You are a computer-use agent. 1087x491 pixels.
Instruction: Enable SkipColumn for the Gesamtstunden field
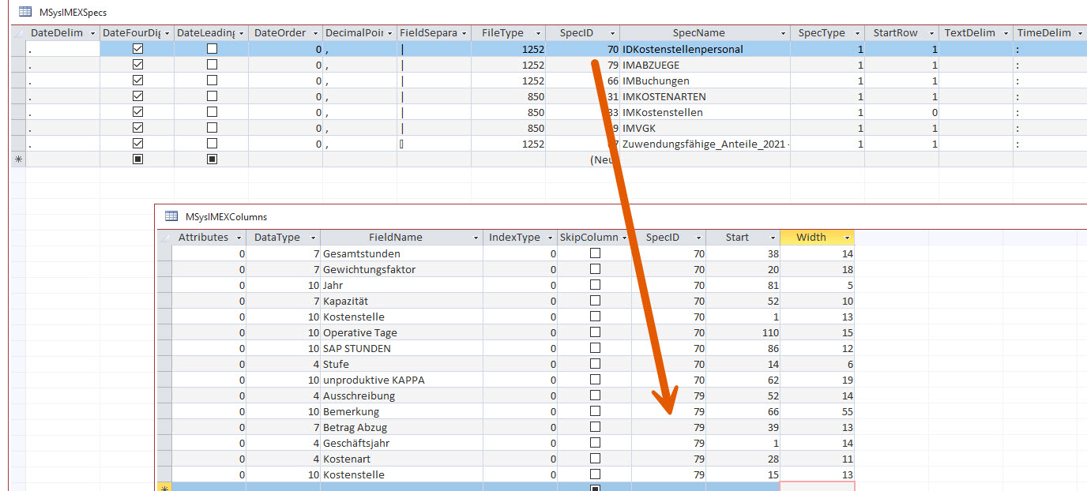[595, 253]
